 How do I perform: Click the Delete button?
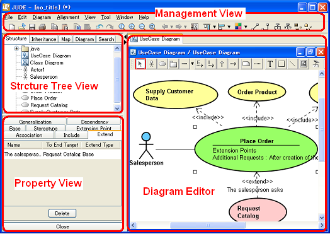tap(62, 213)
